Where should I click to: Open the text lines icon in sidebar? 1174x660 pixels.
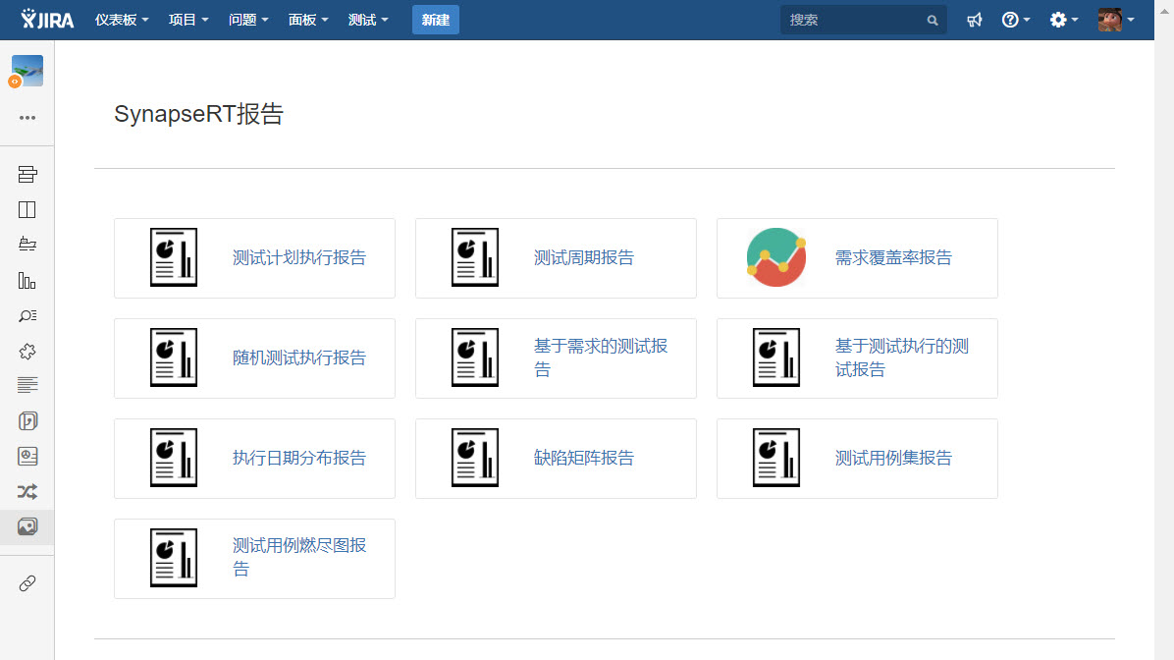point(27,385)
